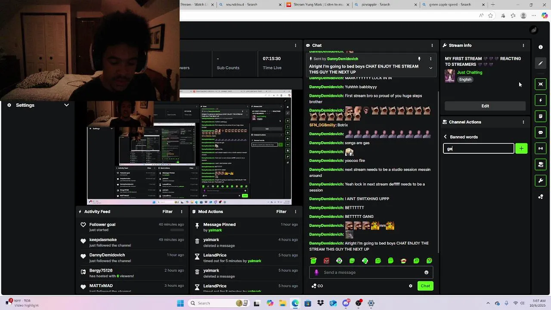Toggle the lightning bolt widget in sidebar

541,100
